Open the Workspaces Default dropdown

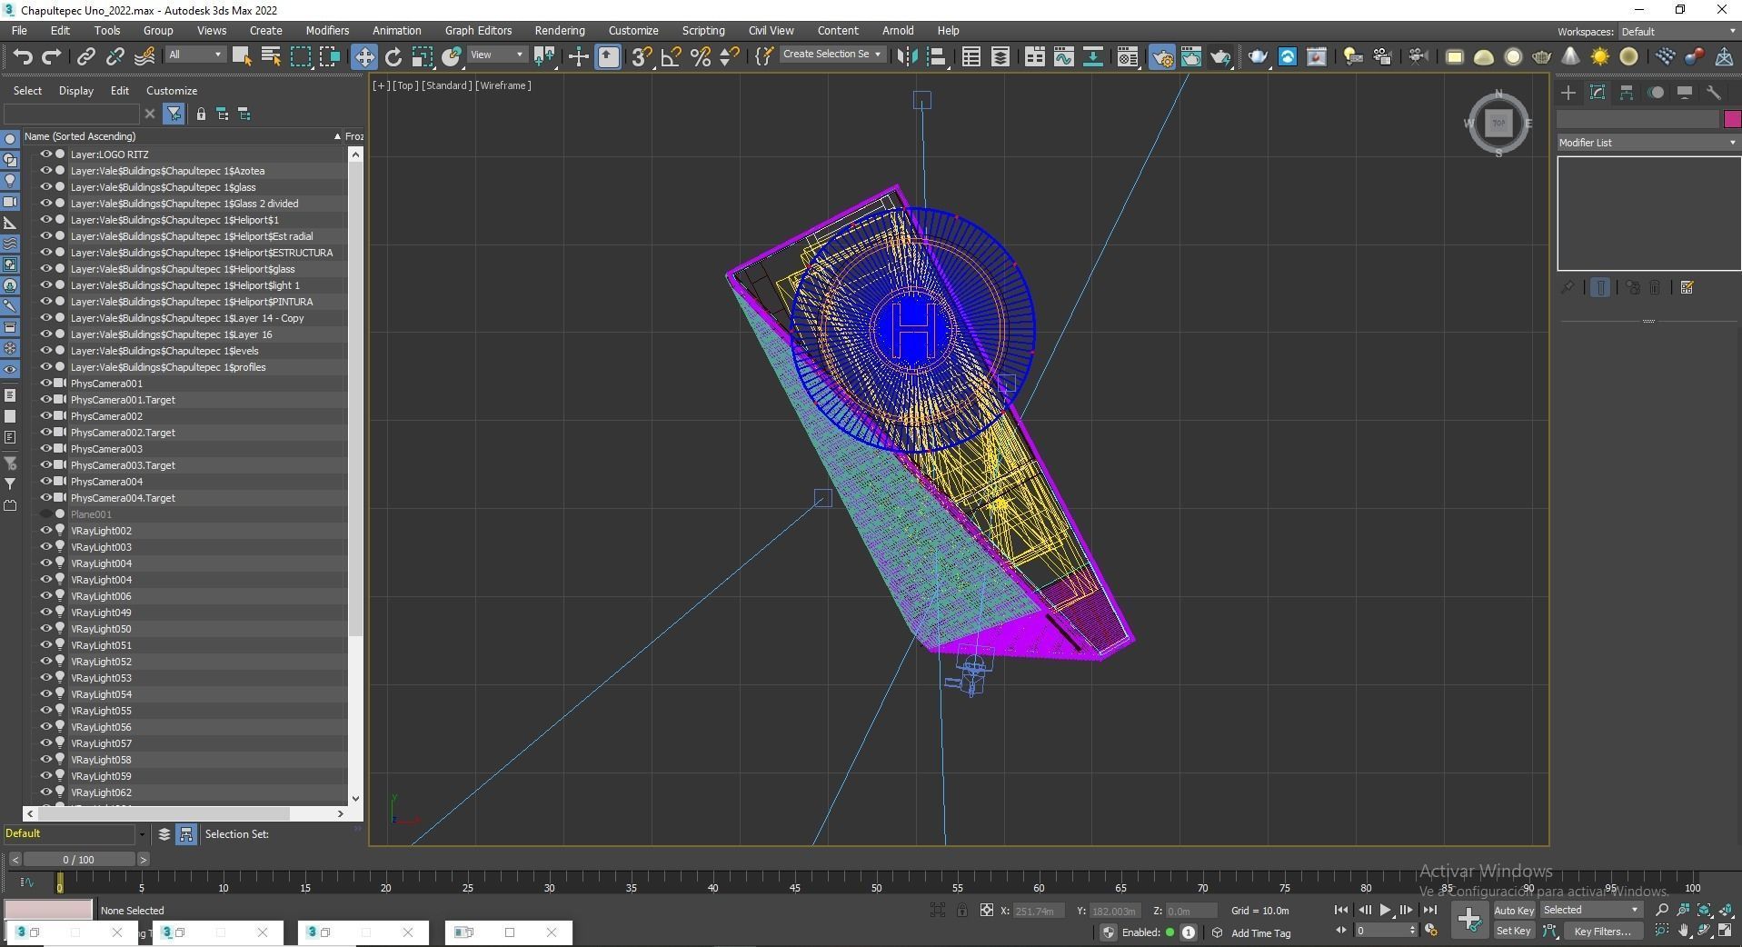click(x=1677, y=32)
